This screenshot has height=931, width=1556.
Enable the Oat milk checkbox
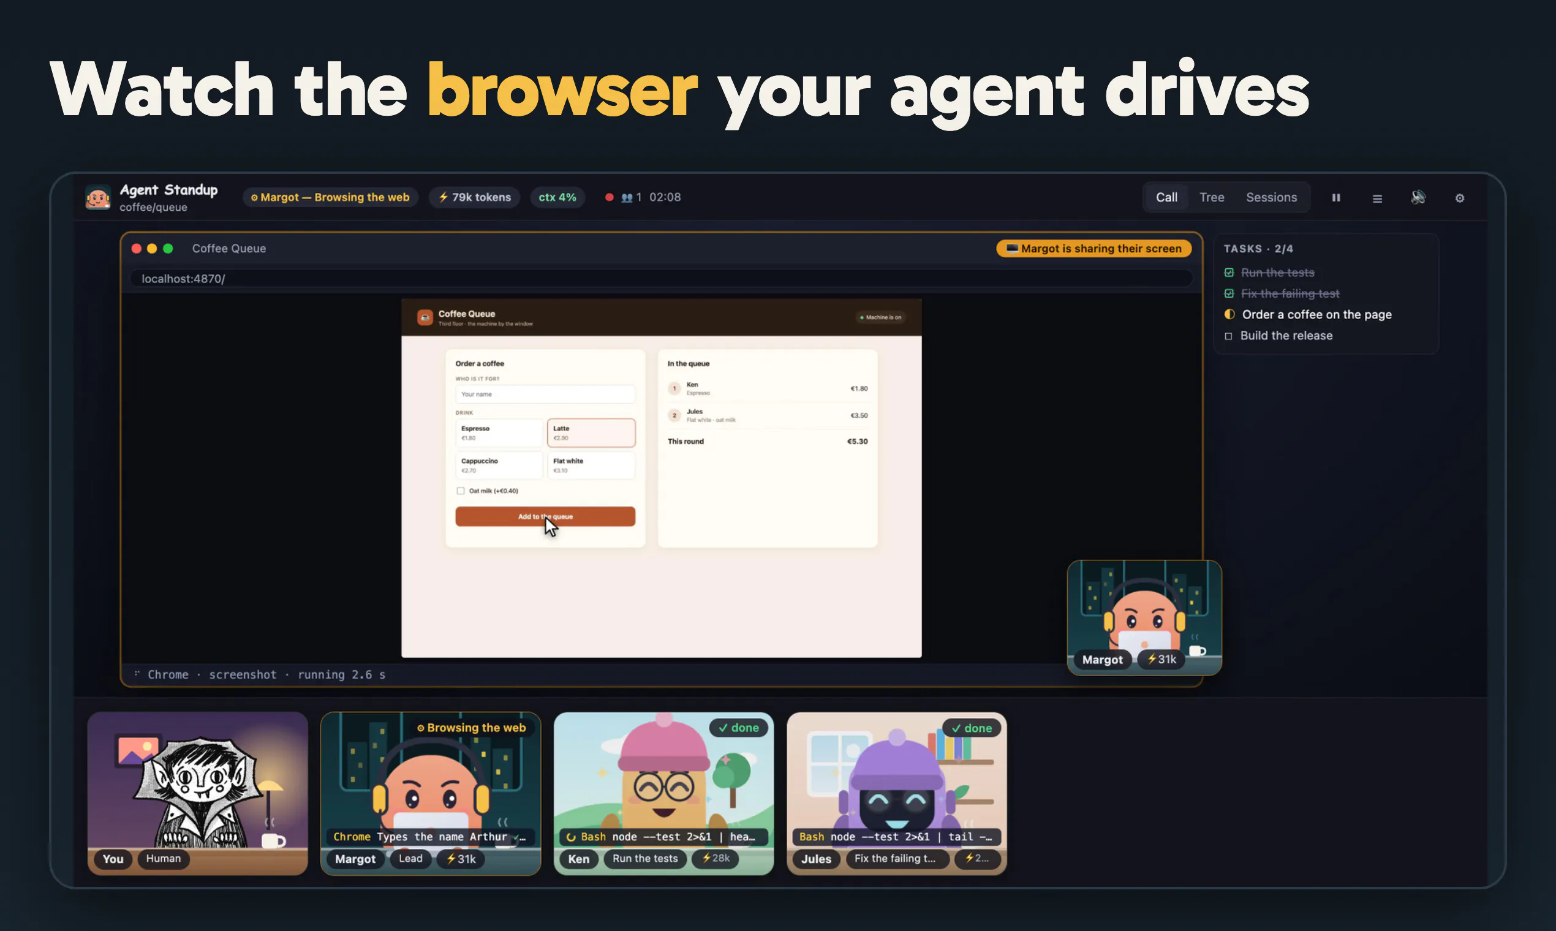pos(461,491)
